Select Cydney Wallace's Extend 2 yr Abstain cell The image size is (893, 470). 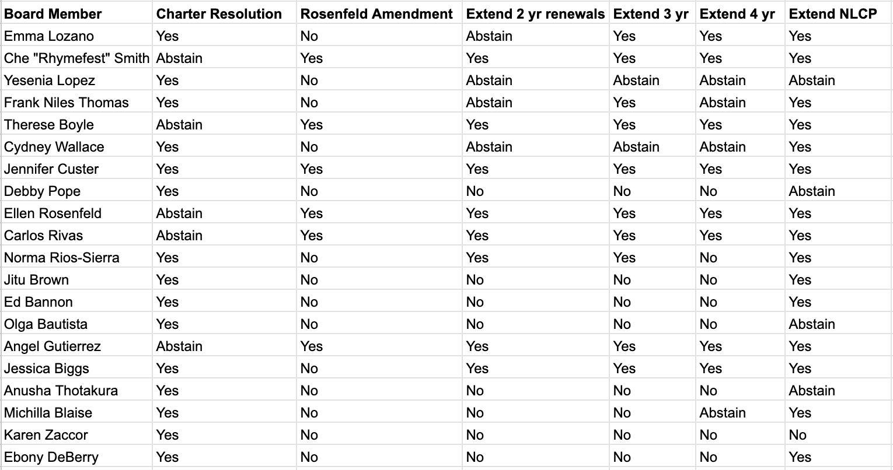pyautogui.click(x=536, y=146)
